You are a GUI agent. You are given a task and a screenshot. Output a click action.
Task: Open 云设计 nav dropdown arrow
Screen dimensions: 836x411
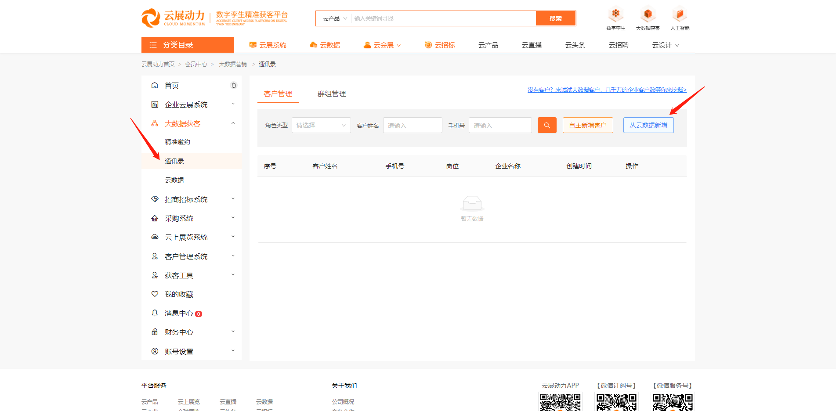677,45
